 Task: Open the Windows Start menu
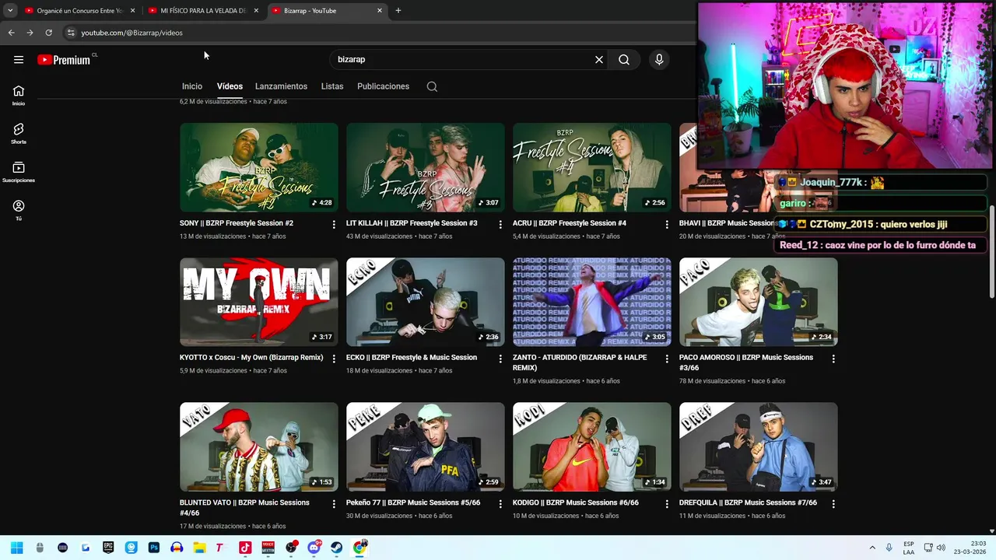click(17, 548)
